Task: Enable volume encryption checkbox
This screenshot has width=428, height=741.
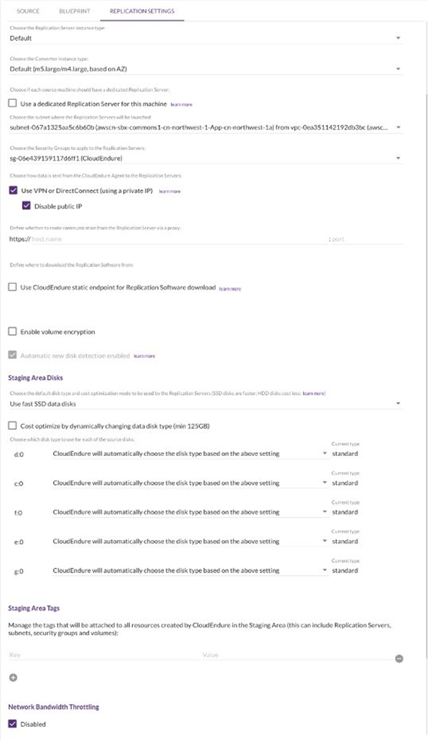Action: pyautogui.click(x=12, y=331)
